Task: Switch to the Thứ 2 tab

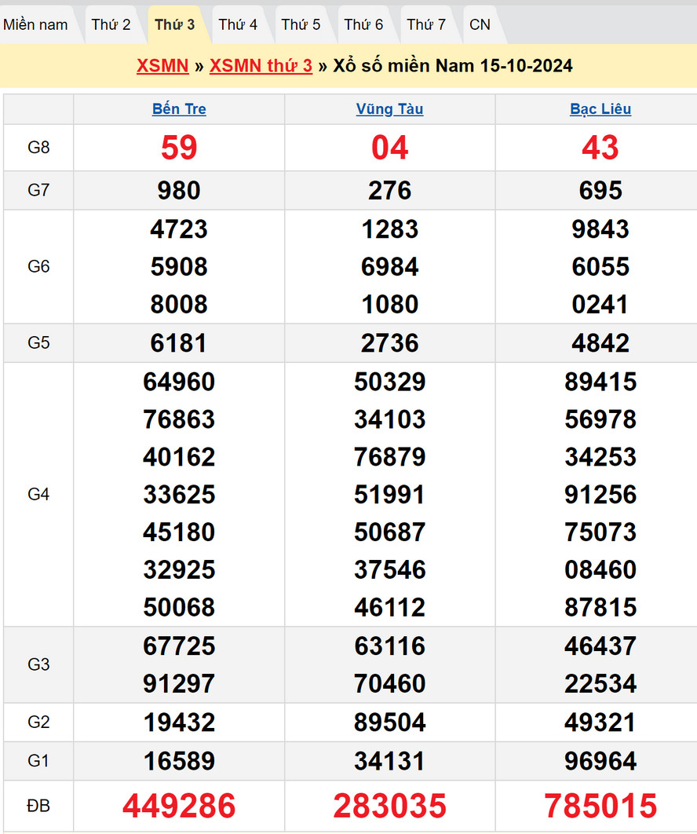Action: click(x=111, y=24)
